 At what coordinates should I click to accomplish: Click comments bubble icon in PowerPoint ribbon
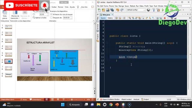(x=93, y=7)
